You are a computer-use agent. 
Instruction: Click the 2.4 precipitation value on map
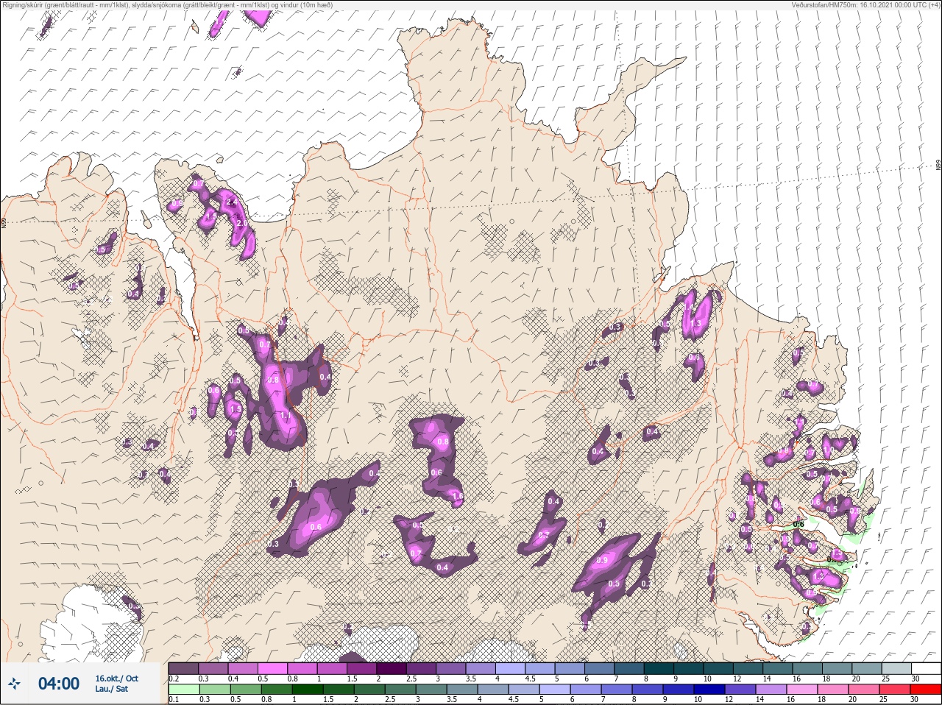pos(230,202)
